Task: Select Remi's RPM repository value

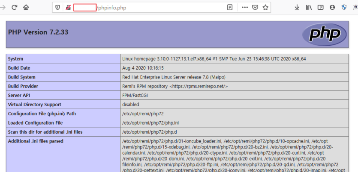Action: (x=175, y=86)
